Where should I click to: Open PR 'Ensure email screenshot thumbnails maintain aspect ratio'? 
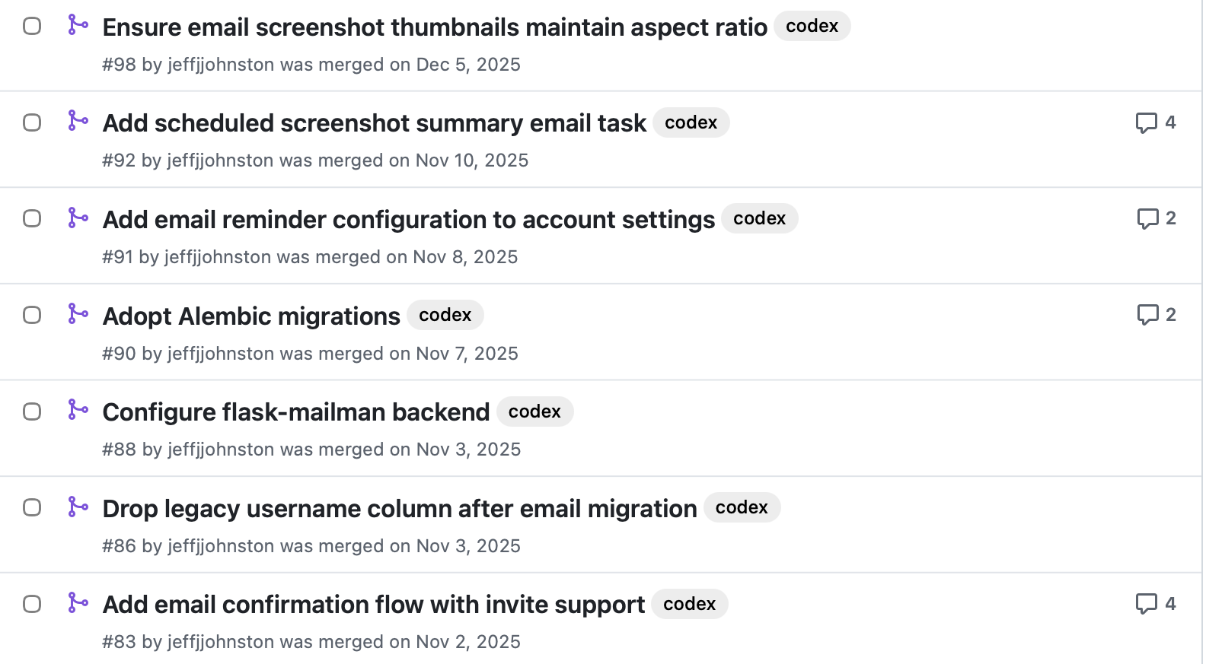[x=435, y=27]
